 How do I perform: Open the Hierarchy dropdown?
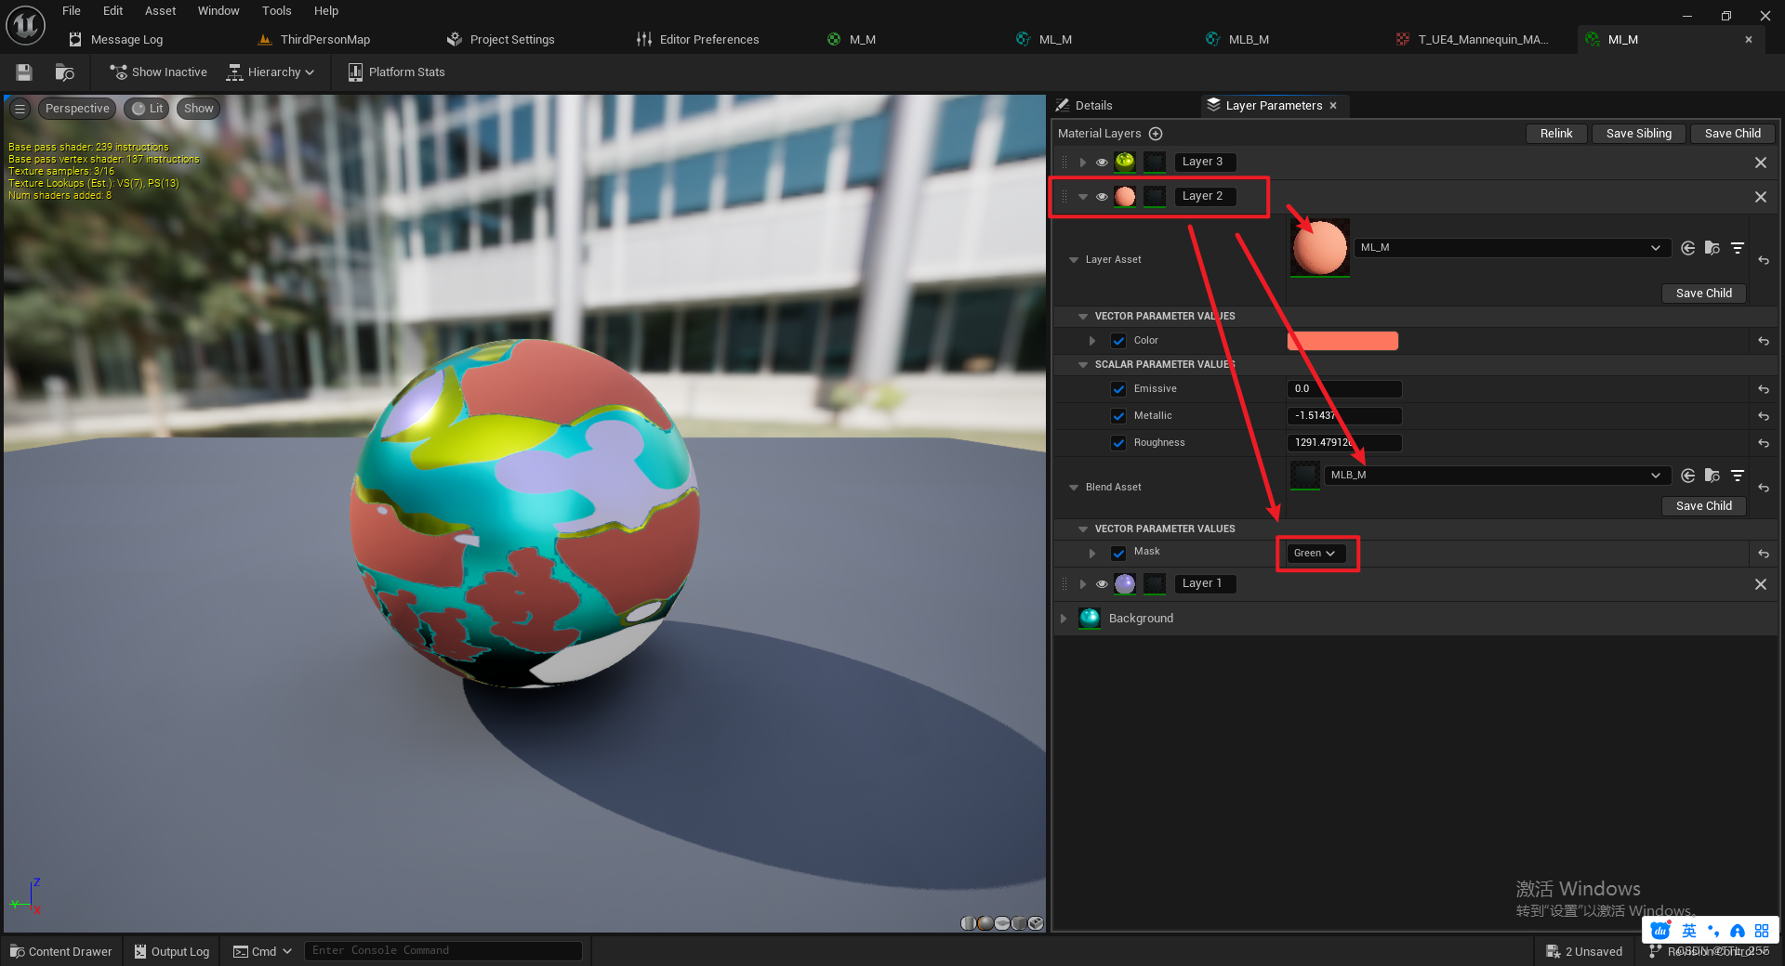click(x=271, y=72)
